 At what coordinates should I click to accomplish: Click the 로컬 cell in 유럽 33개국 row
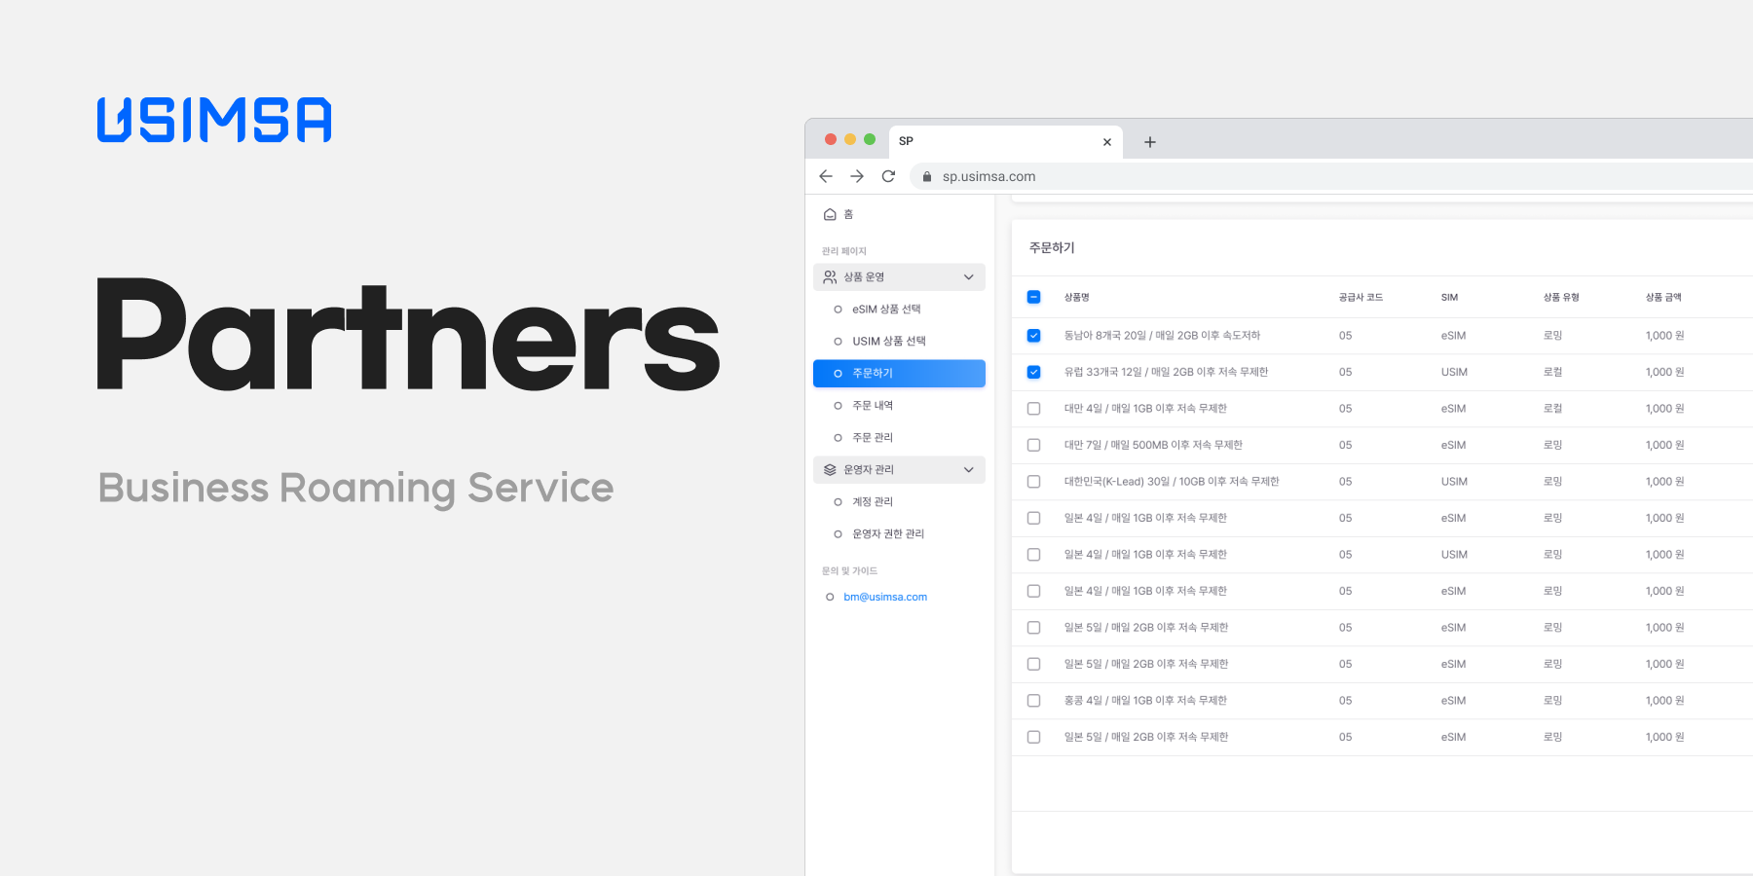[x=1552, y=372]
